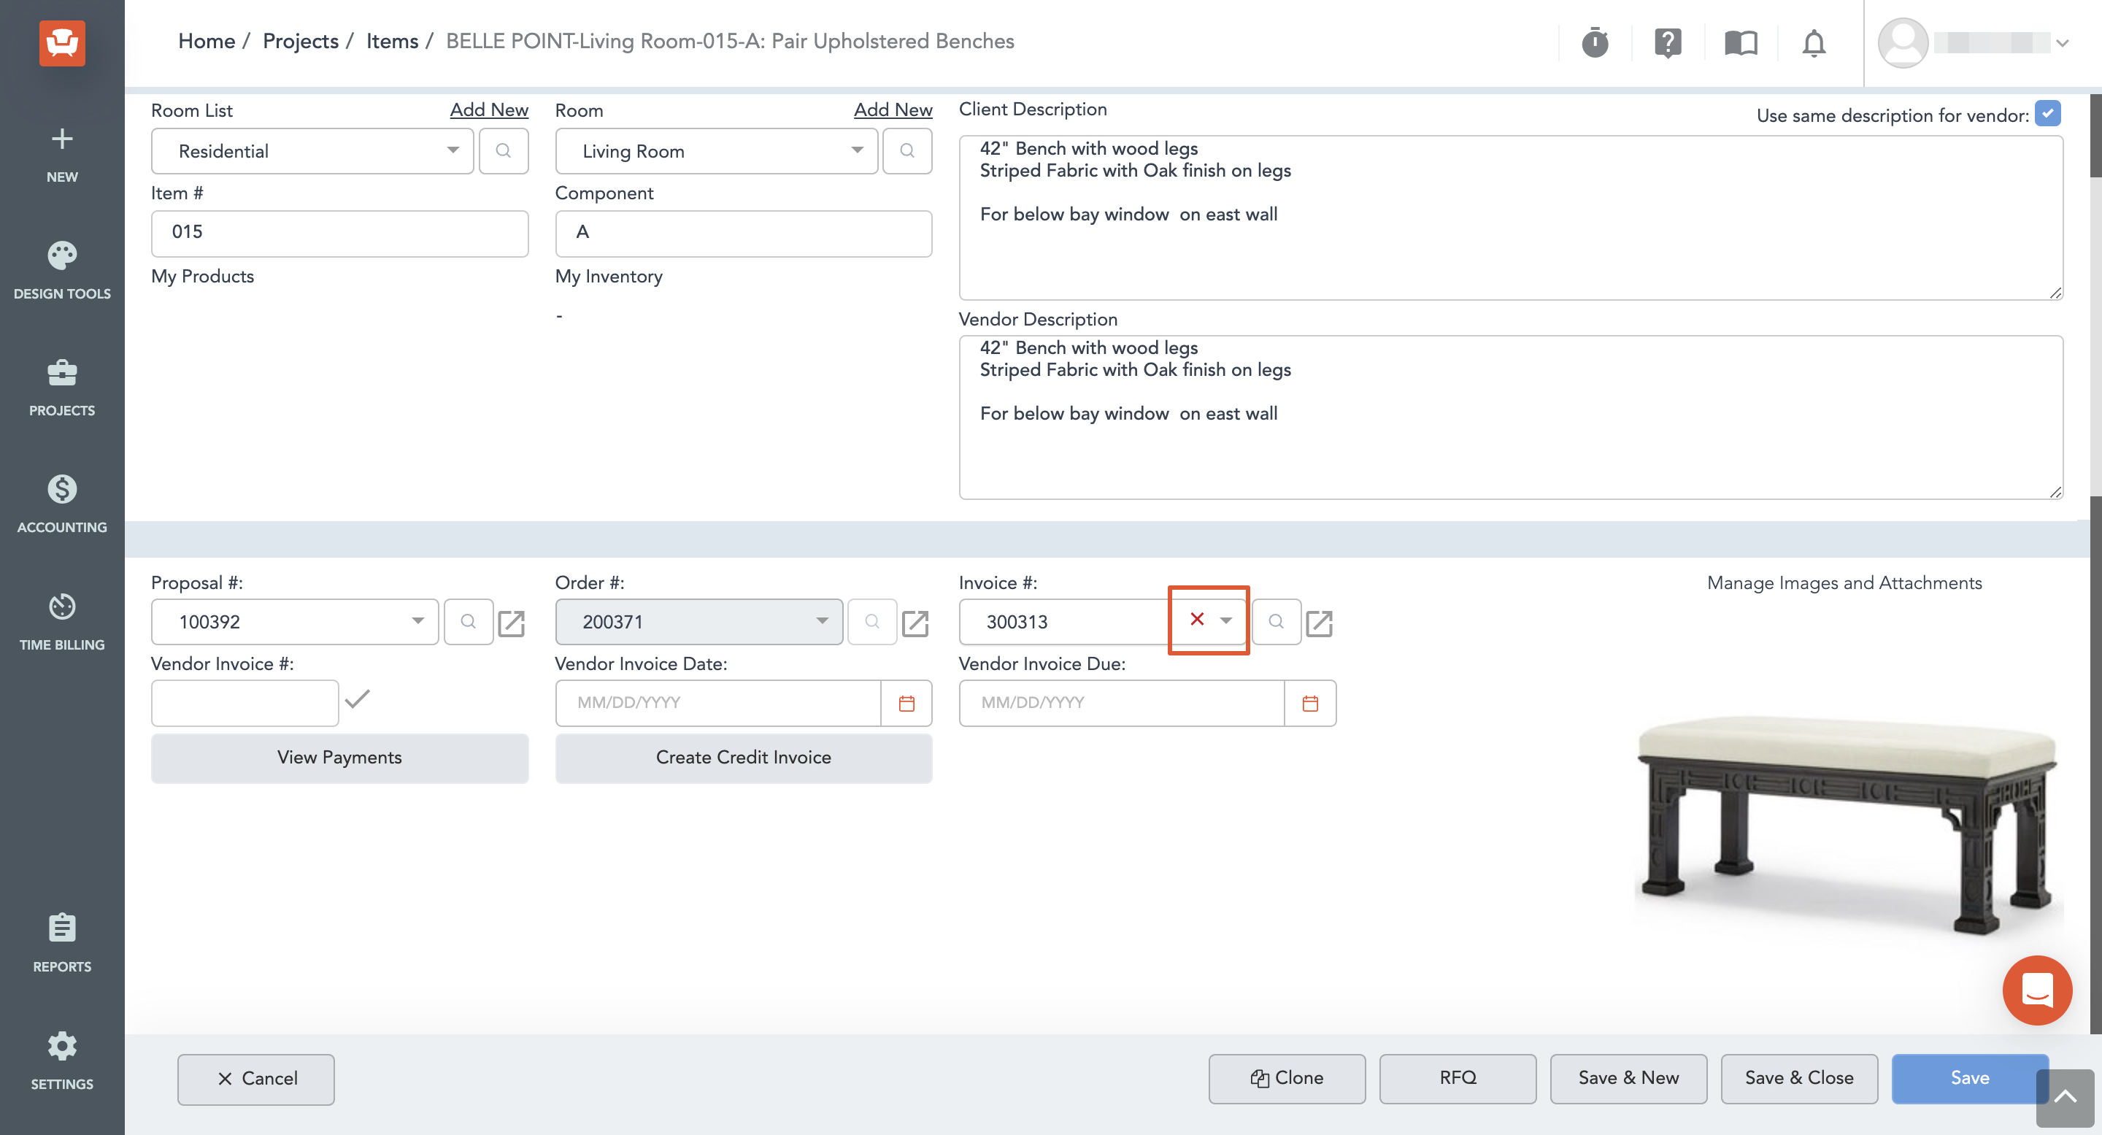Open Vendor Invoice Date calendar picker
Screen dimensions: 2102x1135
pyautogui.click(x=906, y=703)
